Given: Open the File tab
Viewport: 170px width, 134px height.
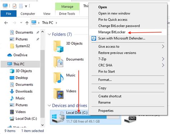Looking at the screenshot, I should (x=9, y=14).
